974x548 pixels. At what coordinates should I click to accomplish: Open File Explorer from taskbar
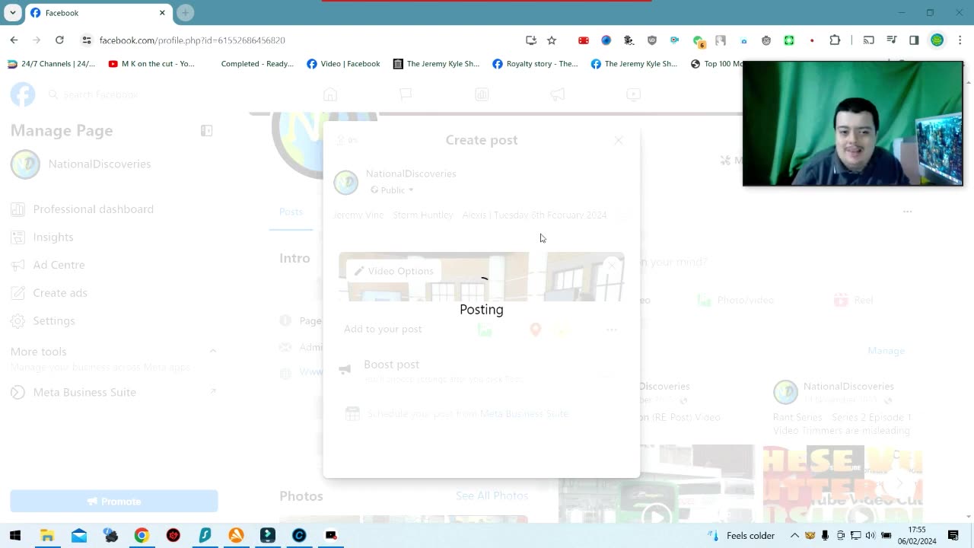click(x=47, y=536)
